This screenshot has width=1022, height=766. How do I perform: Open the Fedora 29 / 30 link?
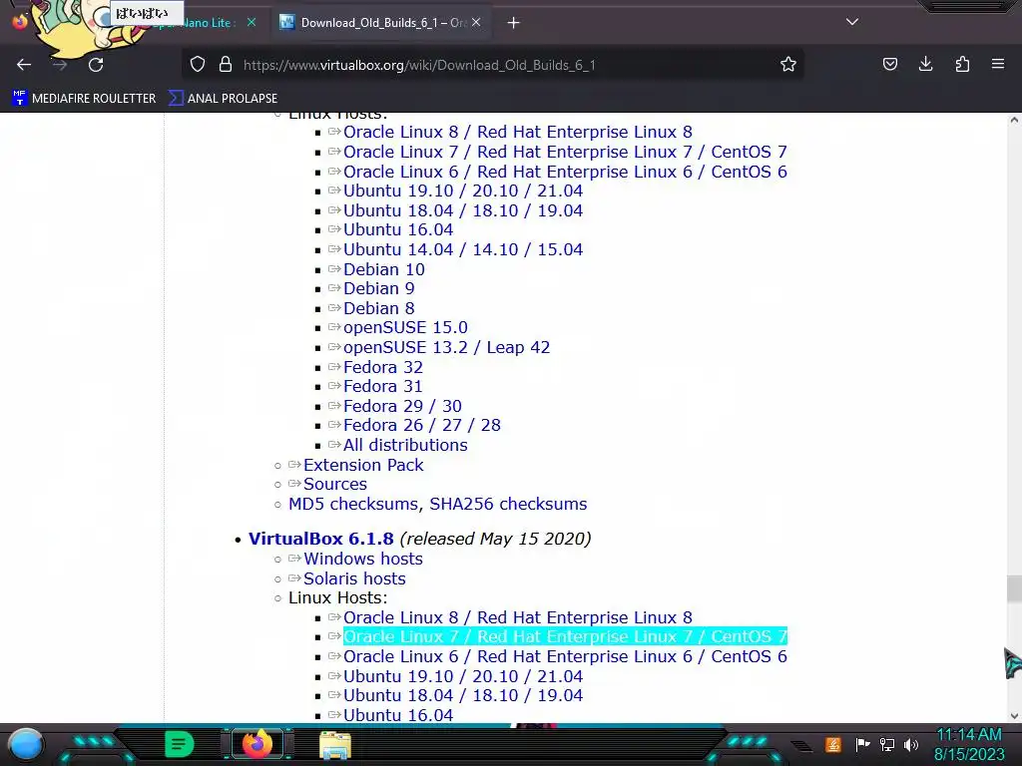(402, 407)
